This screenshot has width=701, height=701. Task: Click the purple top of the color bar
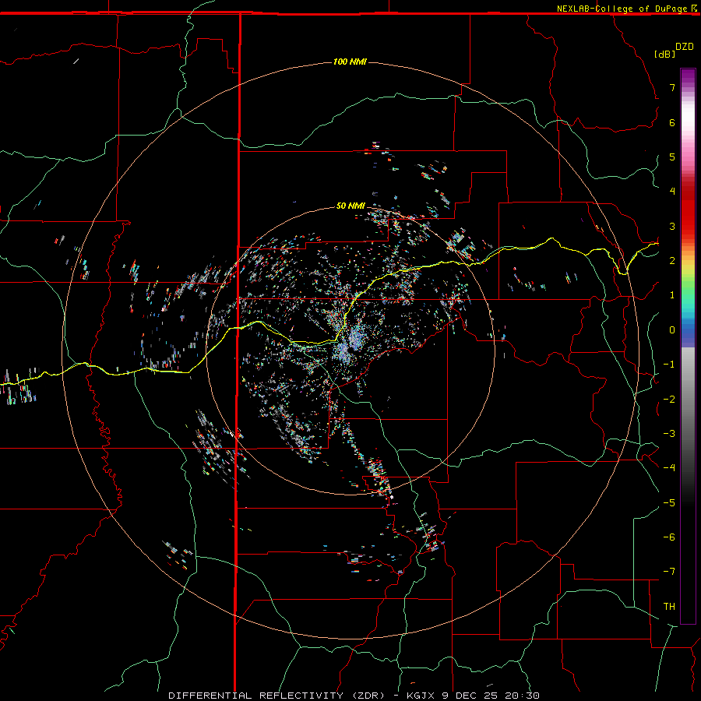(x=688, y=76)
